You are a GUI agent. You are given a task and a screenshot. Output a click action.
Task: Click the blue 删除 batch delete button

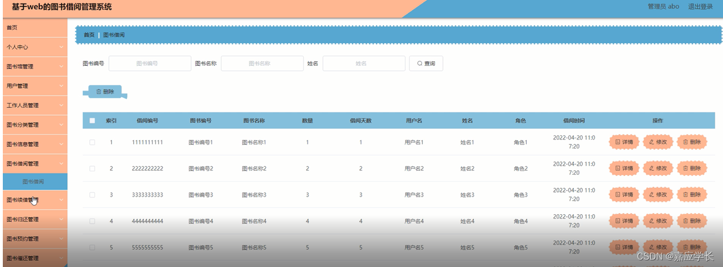[x=105, y=92]
